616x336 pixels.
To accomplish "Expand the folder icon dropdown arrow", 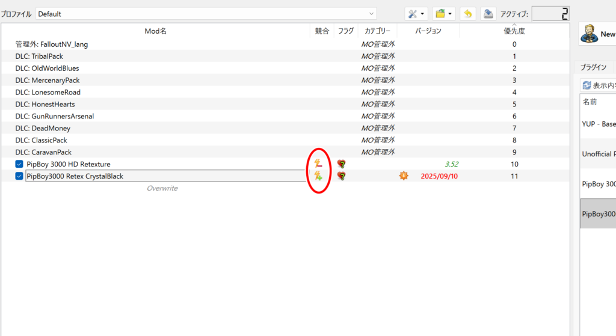I will (x=450, y=14).
